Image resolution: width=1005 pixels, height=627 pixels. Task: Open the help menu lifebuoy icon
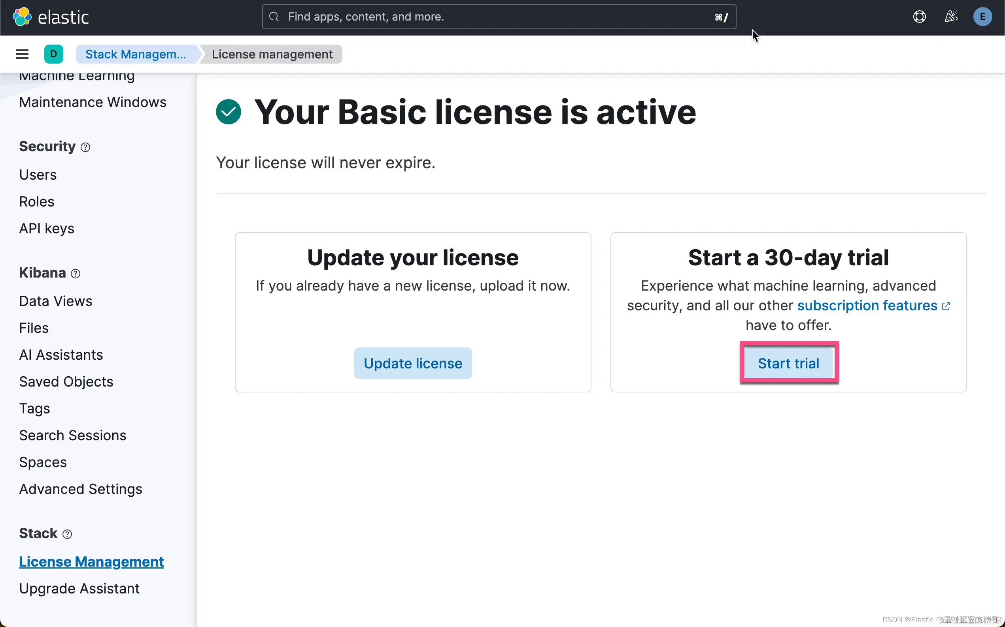(919, 17)
